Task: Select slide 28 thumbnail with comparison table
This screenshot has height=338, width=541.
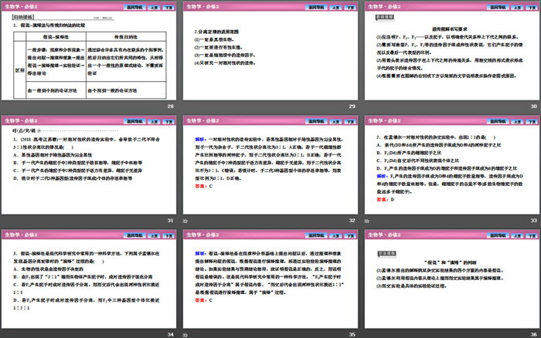Action: click(89, 55)
